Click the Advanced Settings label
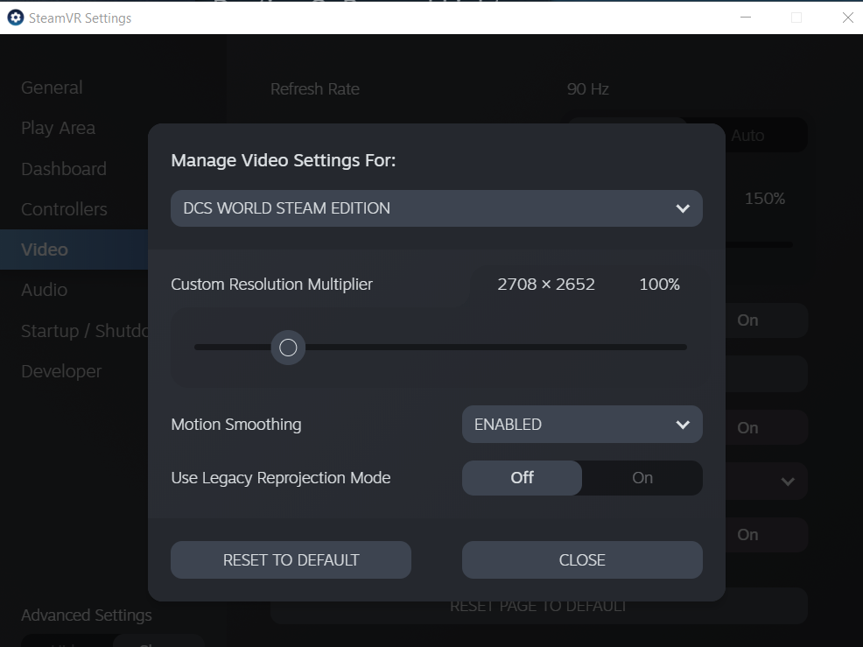Viewport: 863px width, 647px height. tap(87, 615)
